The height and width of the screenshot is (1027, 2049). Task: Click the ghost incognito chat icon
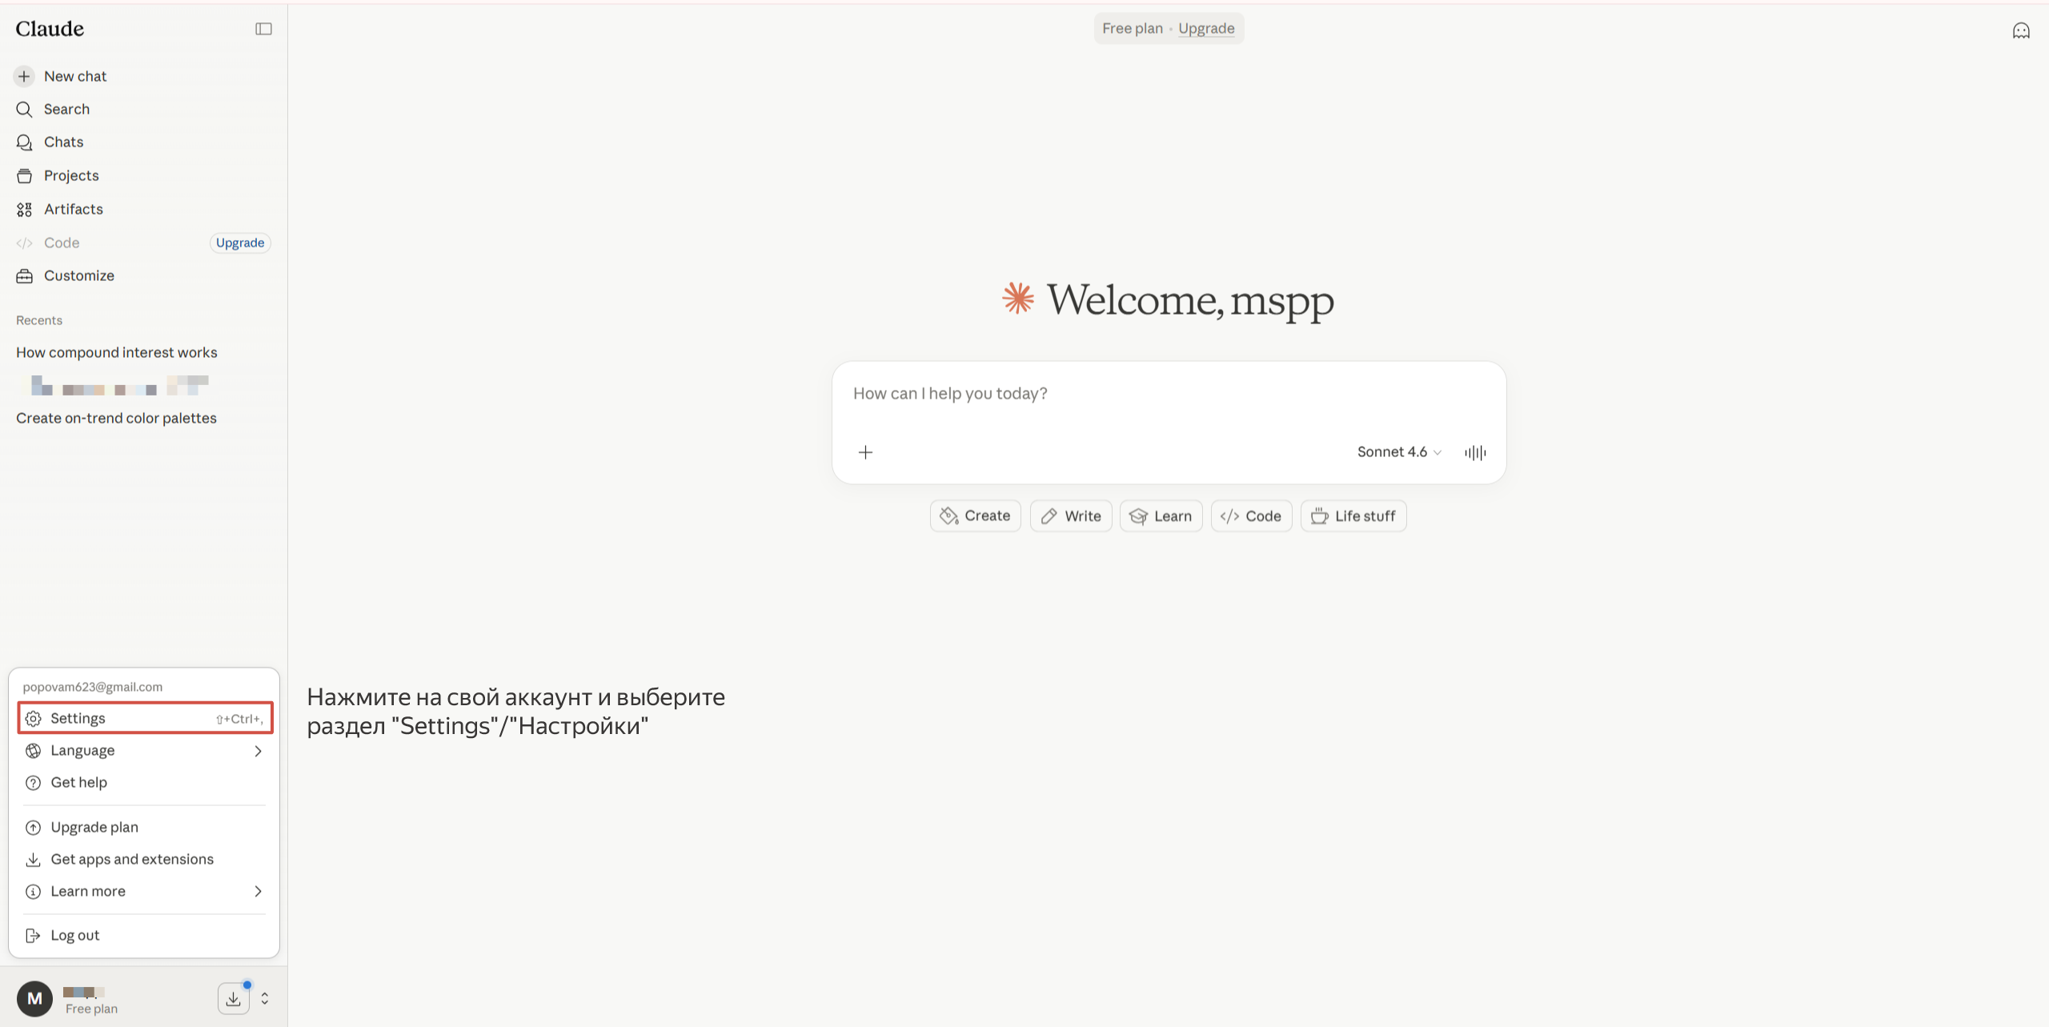click(x=2021, y=30)
